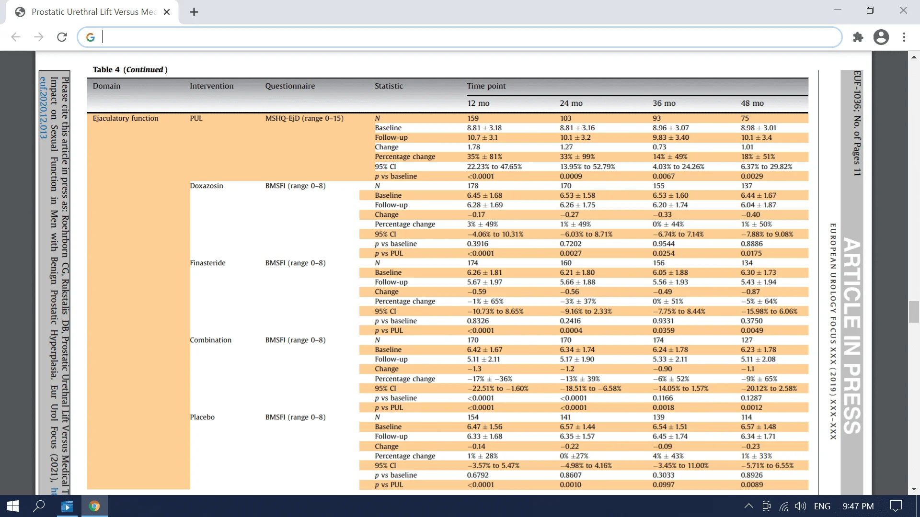Click the '48 mo' column header
Image resolution: width=920 pixels, height=517 pixels.
coord(752,103)
